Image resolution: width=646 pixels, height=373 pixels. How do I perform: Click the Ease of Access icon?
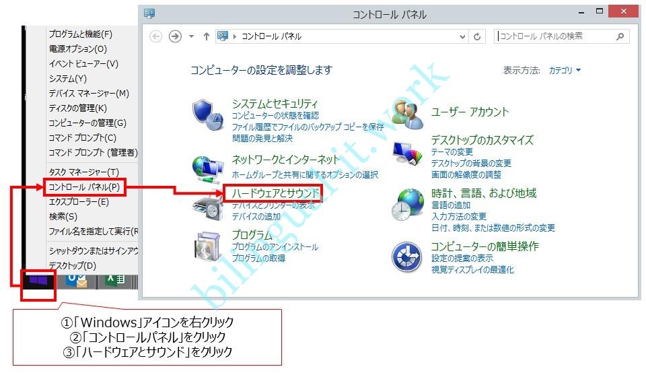click(408, 257)
